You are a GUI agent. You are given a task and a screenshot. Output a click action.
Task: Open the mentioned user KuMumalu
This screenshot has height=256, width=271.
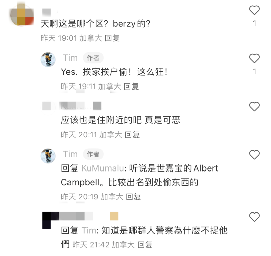point(103,168)
